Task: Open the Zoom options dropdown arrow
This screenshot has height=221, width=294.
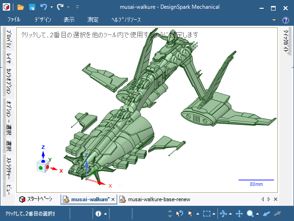Action: [x=257, y=214]
